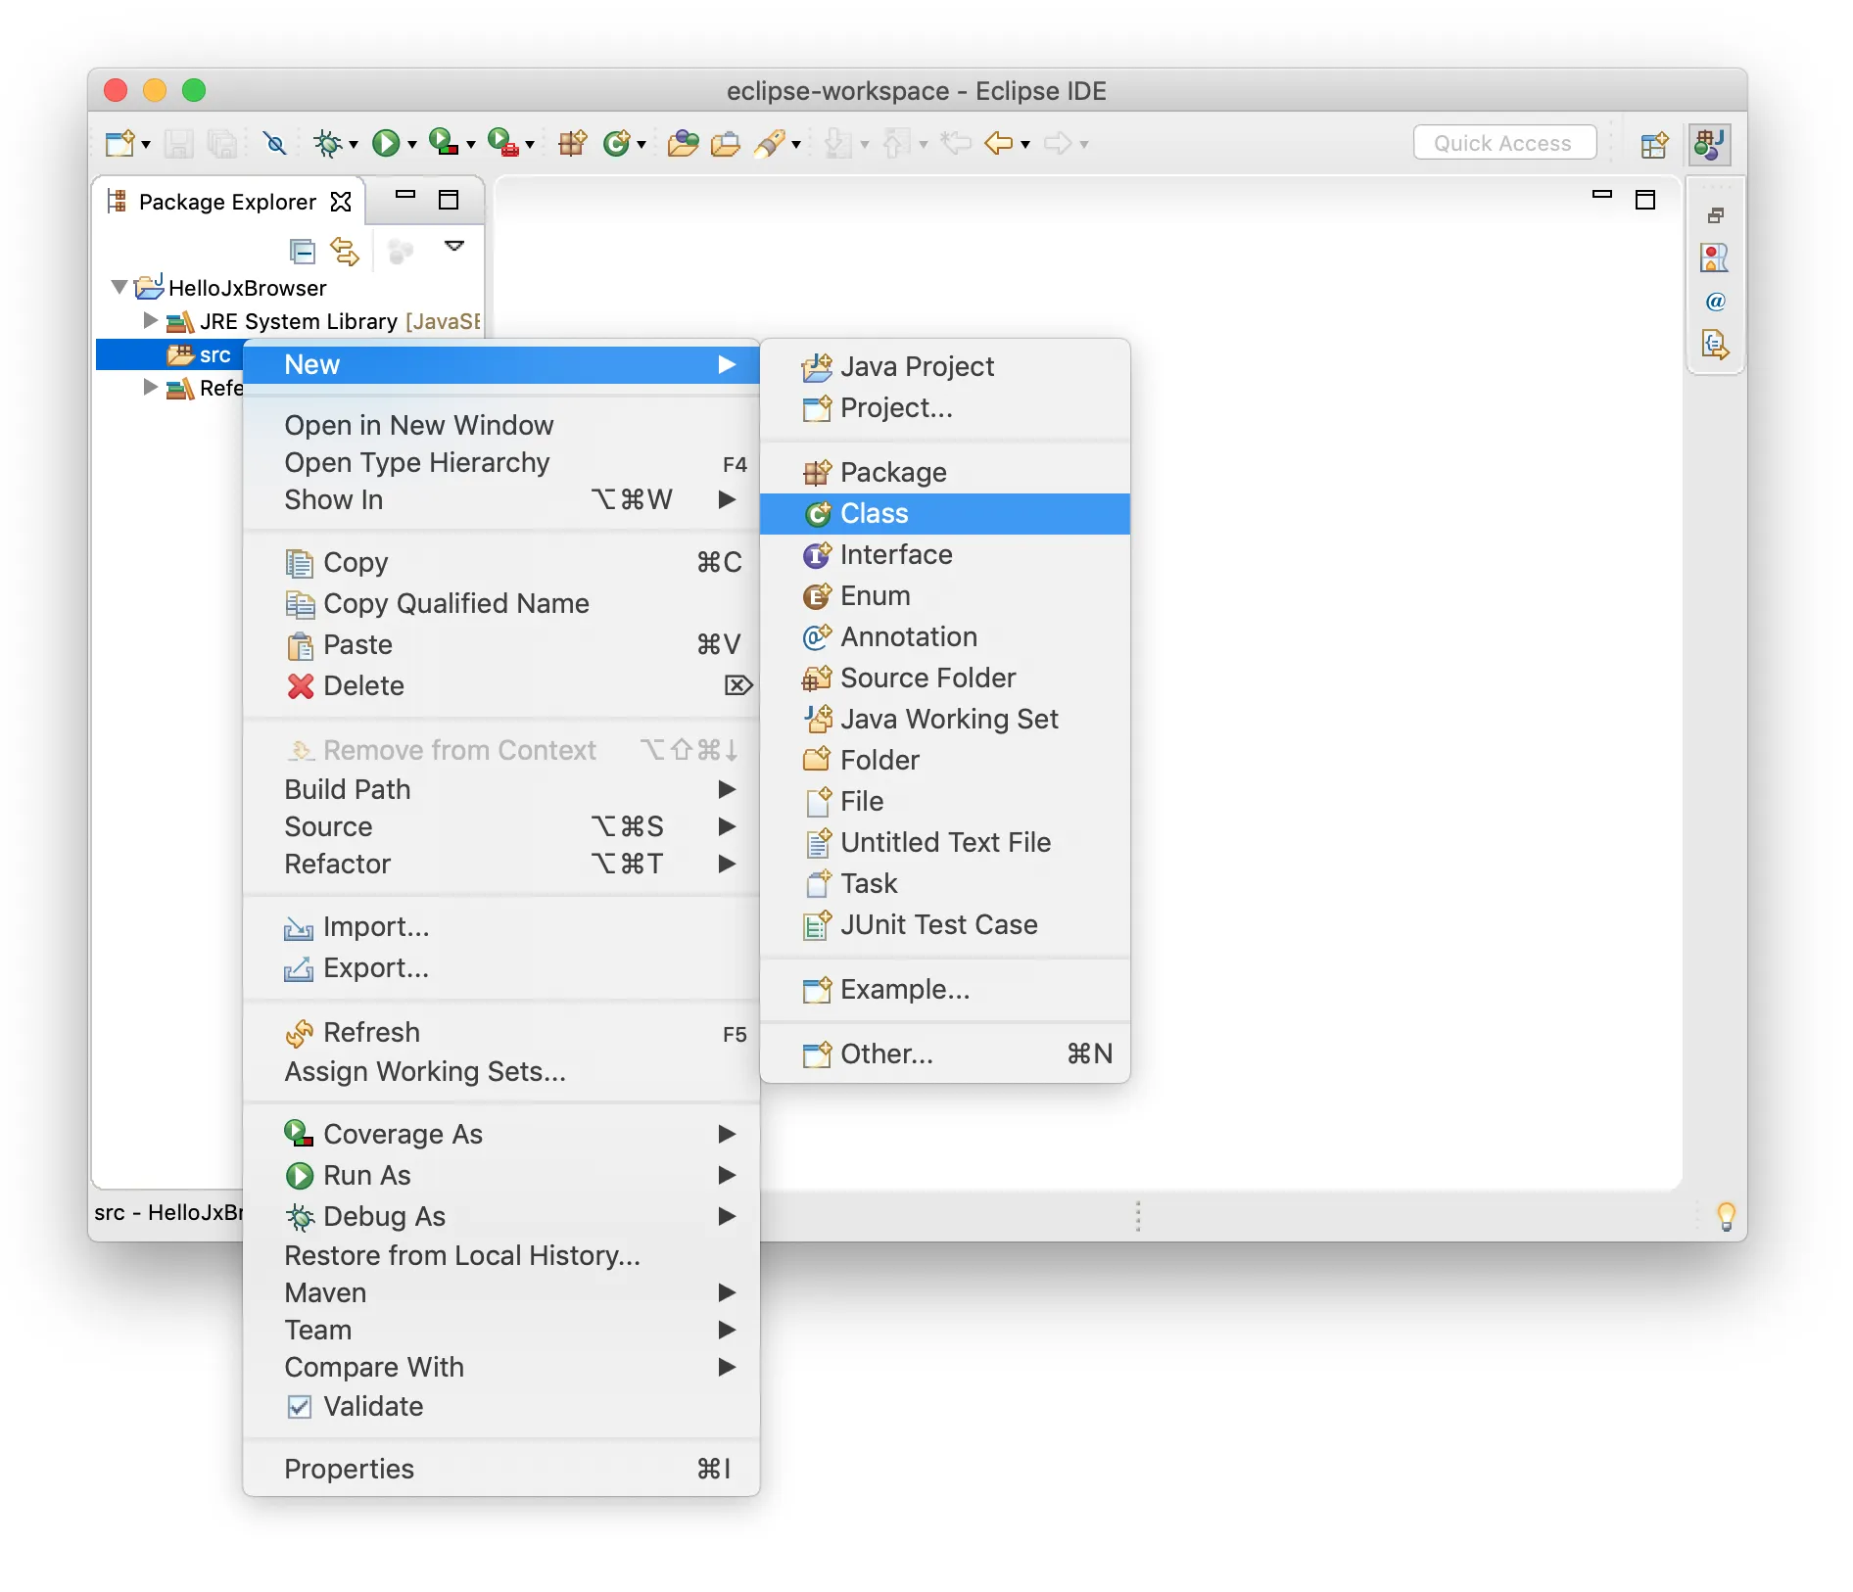Open the New Java Class dropdown arrow
The height and width of the screenshot is (1592, 1853).
641,145
